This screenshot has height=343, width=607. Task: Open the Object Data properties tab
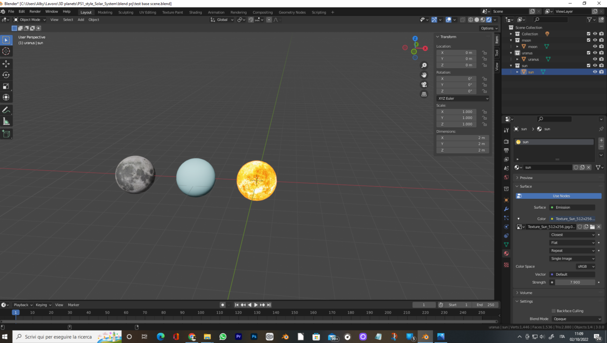[x=506, y=245]
